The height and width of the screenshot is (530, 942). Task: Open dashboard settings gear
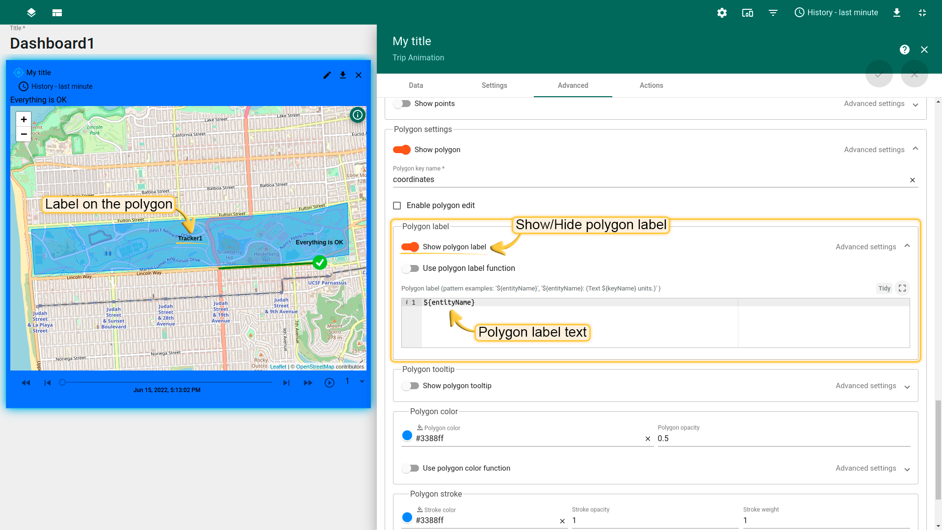pyautogui.click(x=722, y=13)
